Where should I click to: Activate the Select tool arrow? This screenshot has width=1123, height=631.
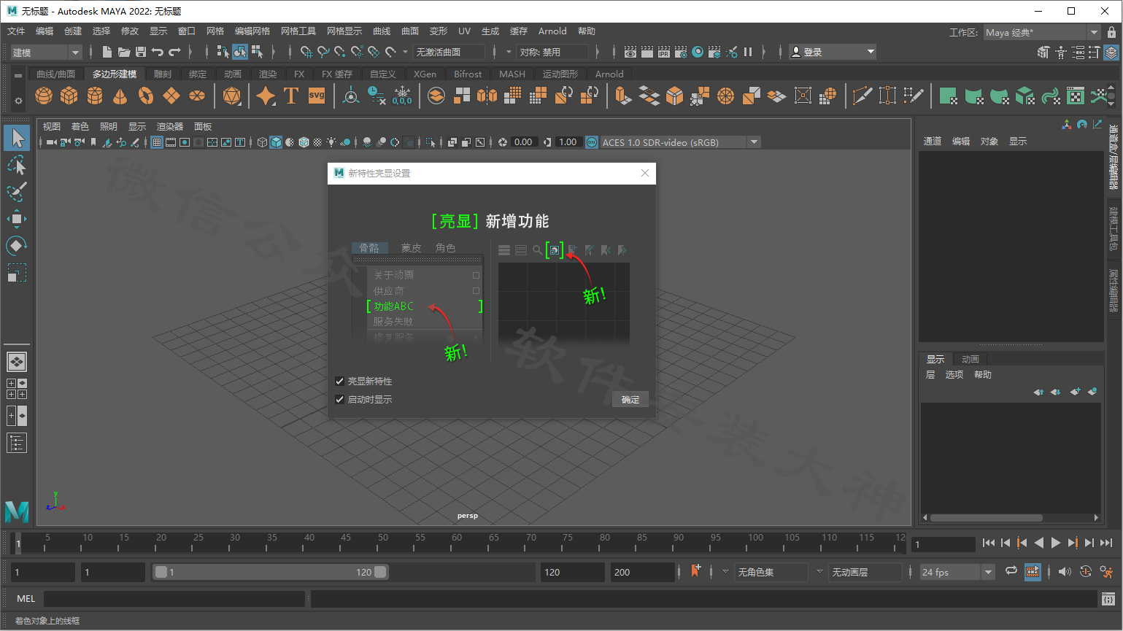pos(17,138)
